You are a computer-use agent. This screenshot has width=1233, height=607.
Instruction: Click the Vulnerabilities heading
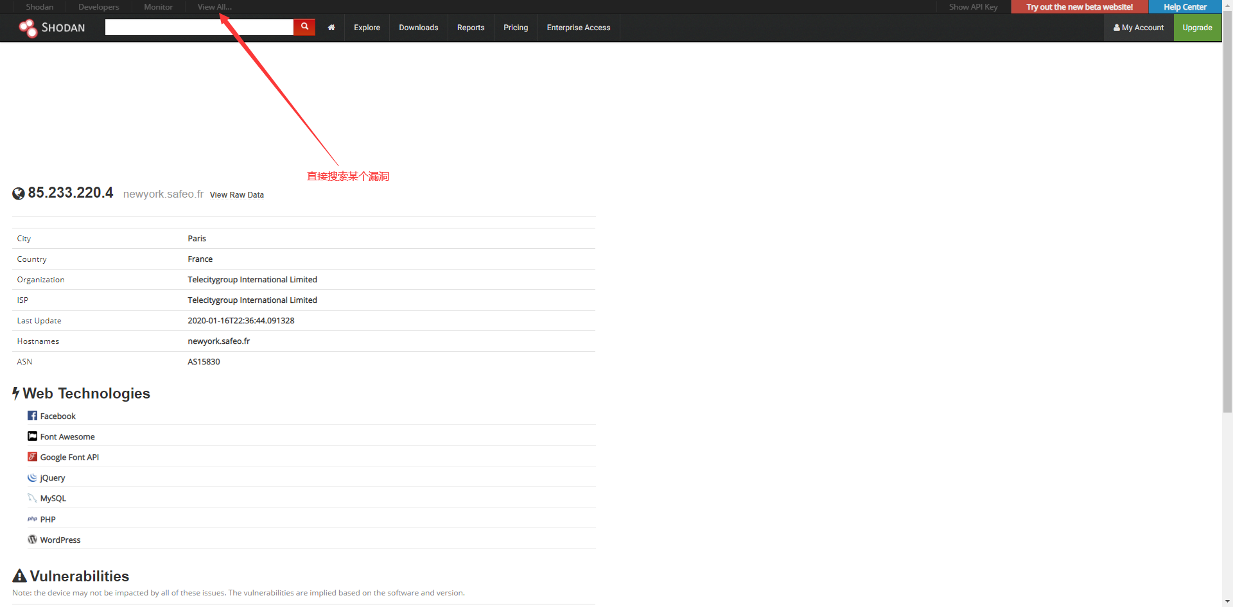click(x=80, y=576)
